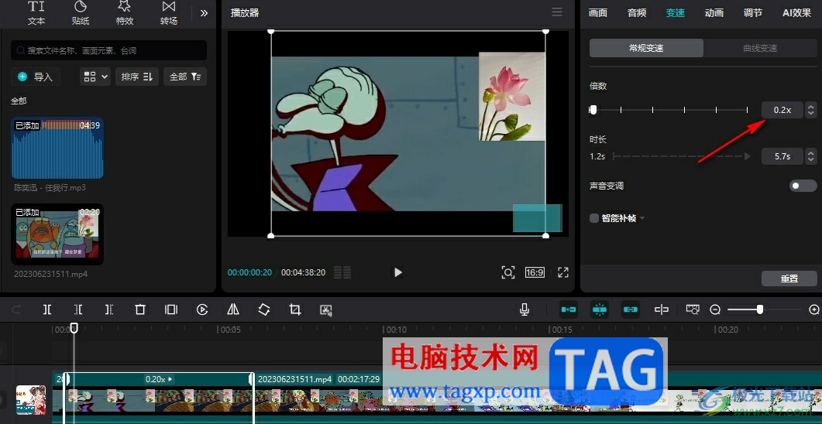Select the 0.20x speed clip on timeline

[159, 397]
